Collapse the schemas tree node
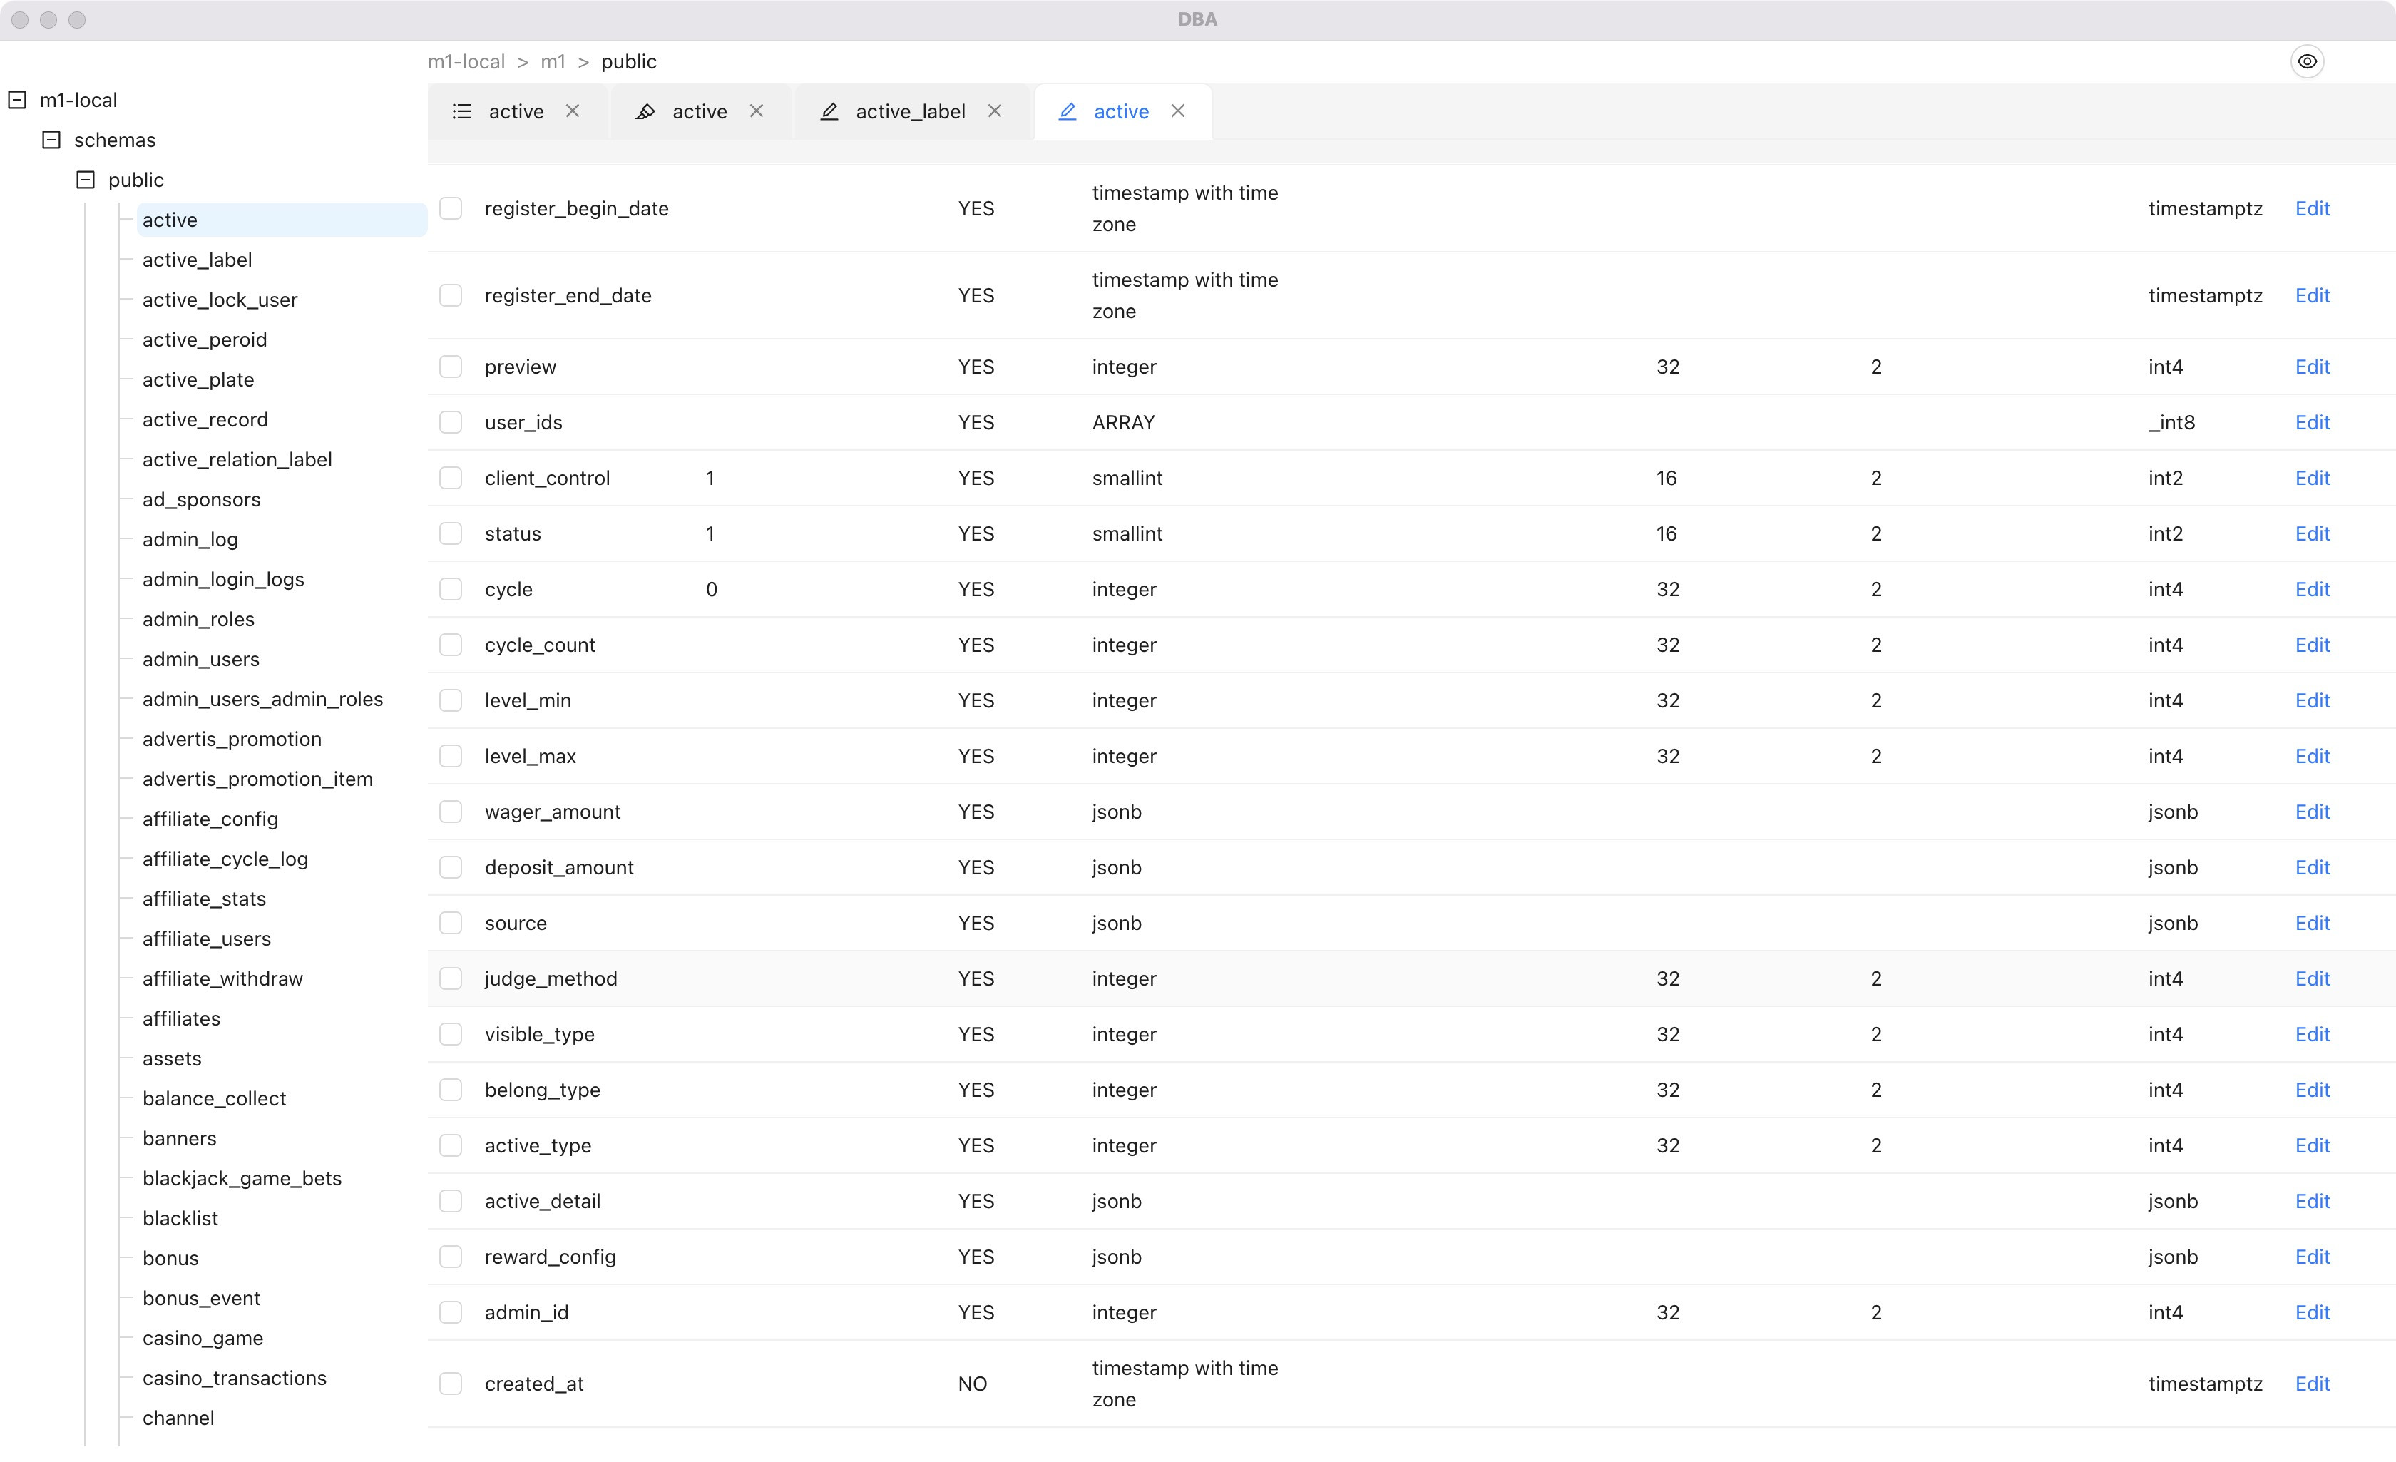 click(51, 140)
